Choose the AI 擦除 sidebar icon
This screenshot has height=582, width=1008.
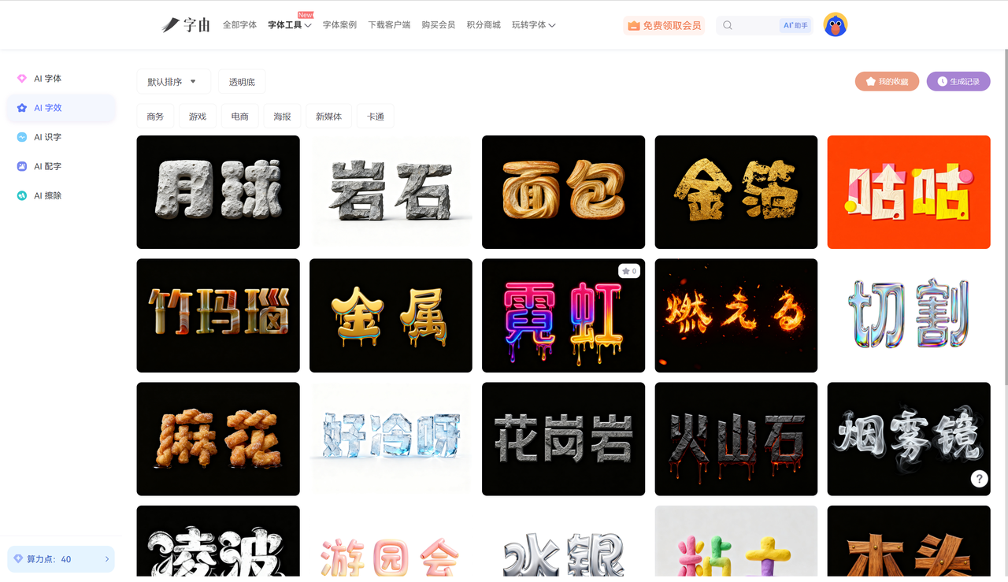click(22, 195)
